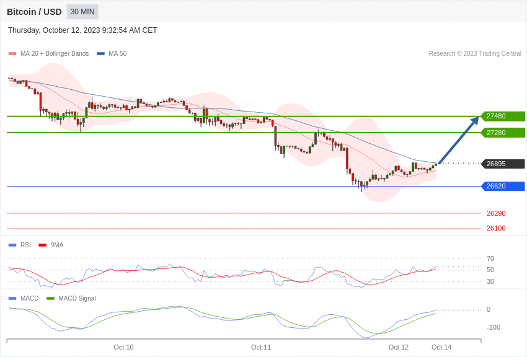Image resolution: width=527 pixels, height=357 pixels.
Task: Click the 26620 pivot price tag
Action: coord(503,186)
